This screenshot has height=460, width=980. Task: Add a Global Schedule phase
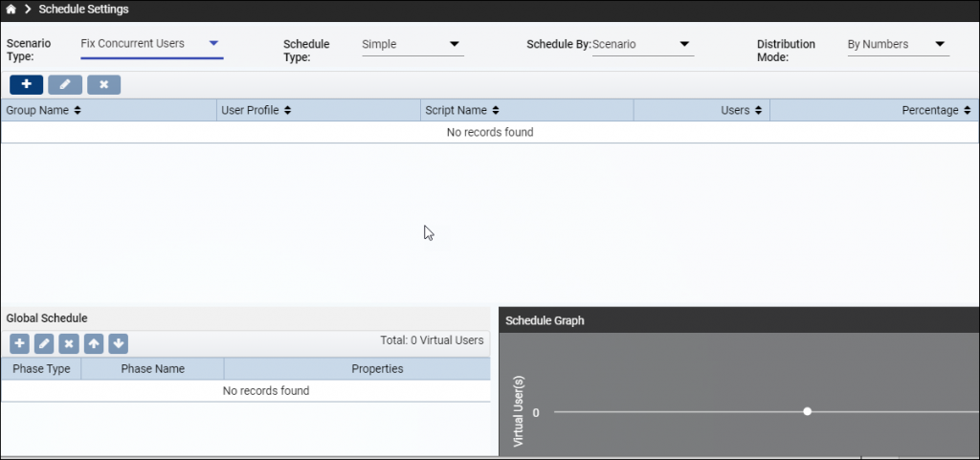tap(19, 343)
